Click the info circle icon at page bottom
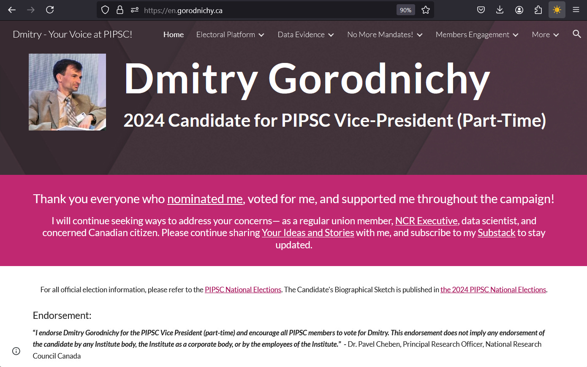The height and width of the screenshot is (367, 587). click(x=16, y=351)
